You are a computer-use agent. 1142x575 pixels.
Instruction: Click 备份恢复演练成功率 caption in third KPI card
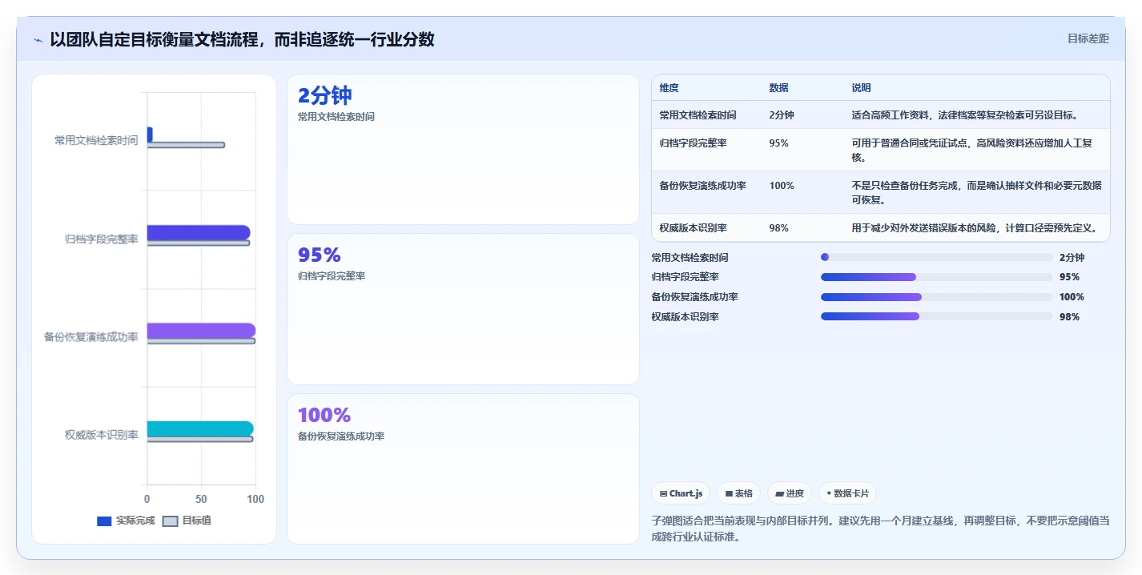(x=341, y=436)
